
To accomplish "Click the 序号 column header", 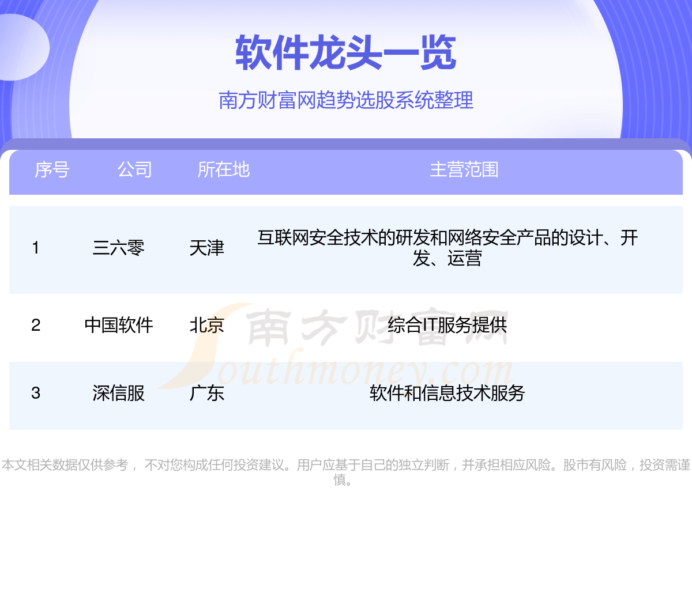I will tap(52, 169).
